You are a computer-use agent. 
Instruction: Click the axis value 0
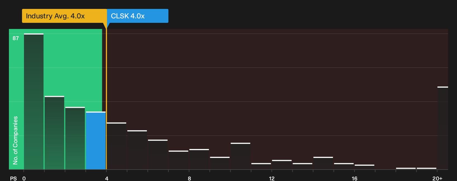click(x=24, y=178)
